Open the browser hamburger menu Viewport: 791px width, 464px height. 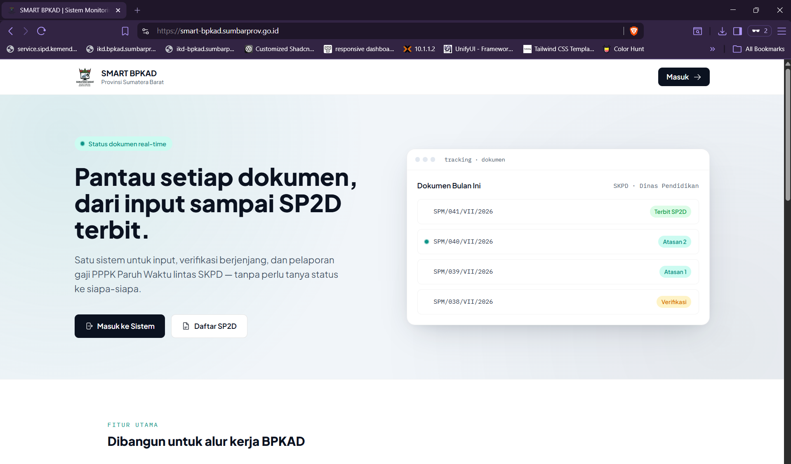click(x=782, y=31)
